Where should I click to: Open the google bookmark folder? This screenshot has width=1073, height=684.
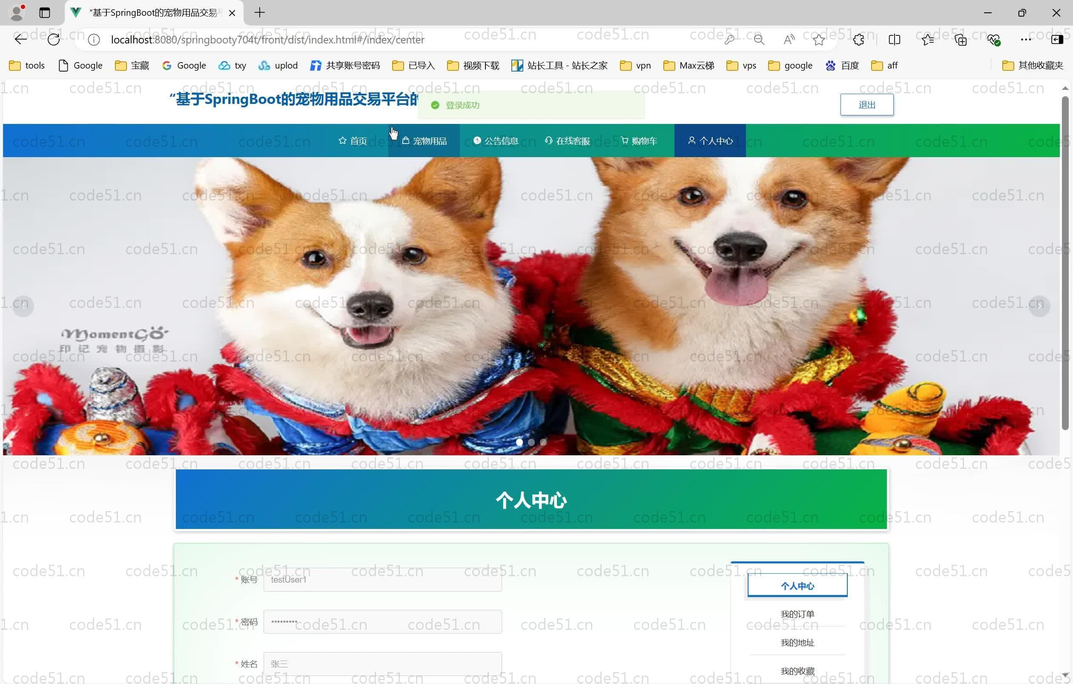coord(790,66)
